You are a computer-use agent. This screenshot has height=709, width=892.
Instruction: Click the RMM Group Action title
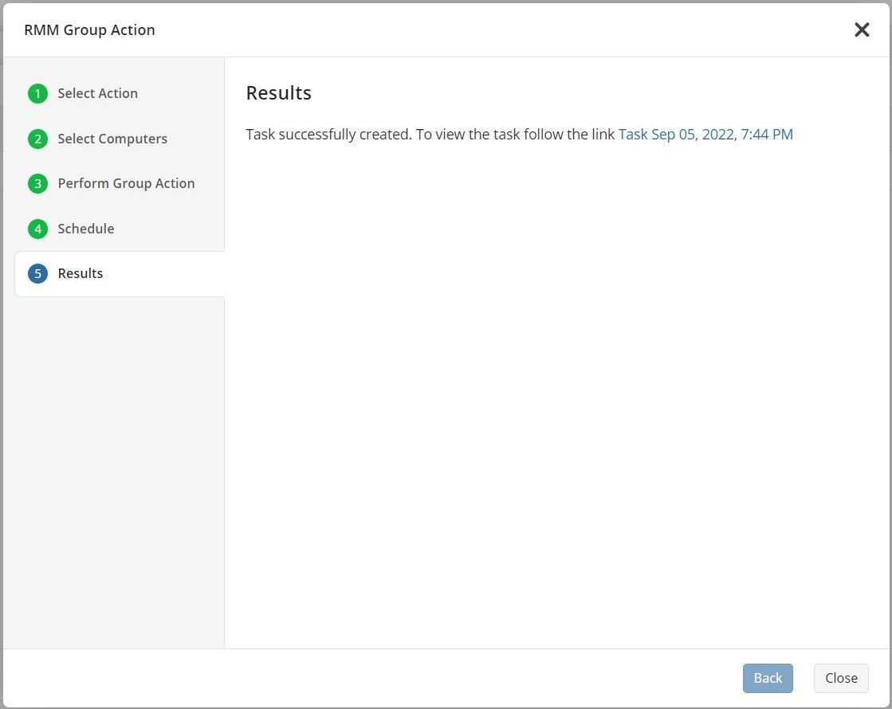tap(89, 30)
